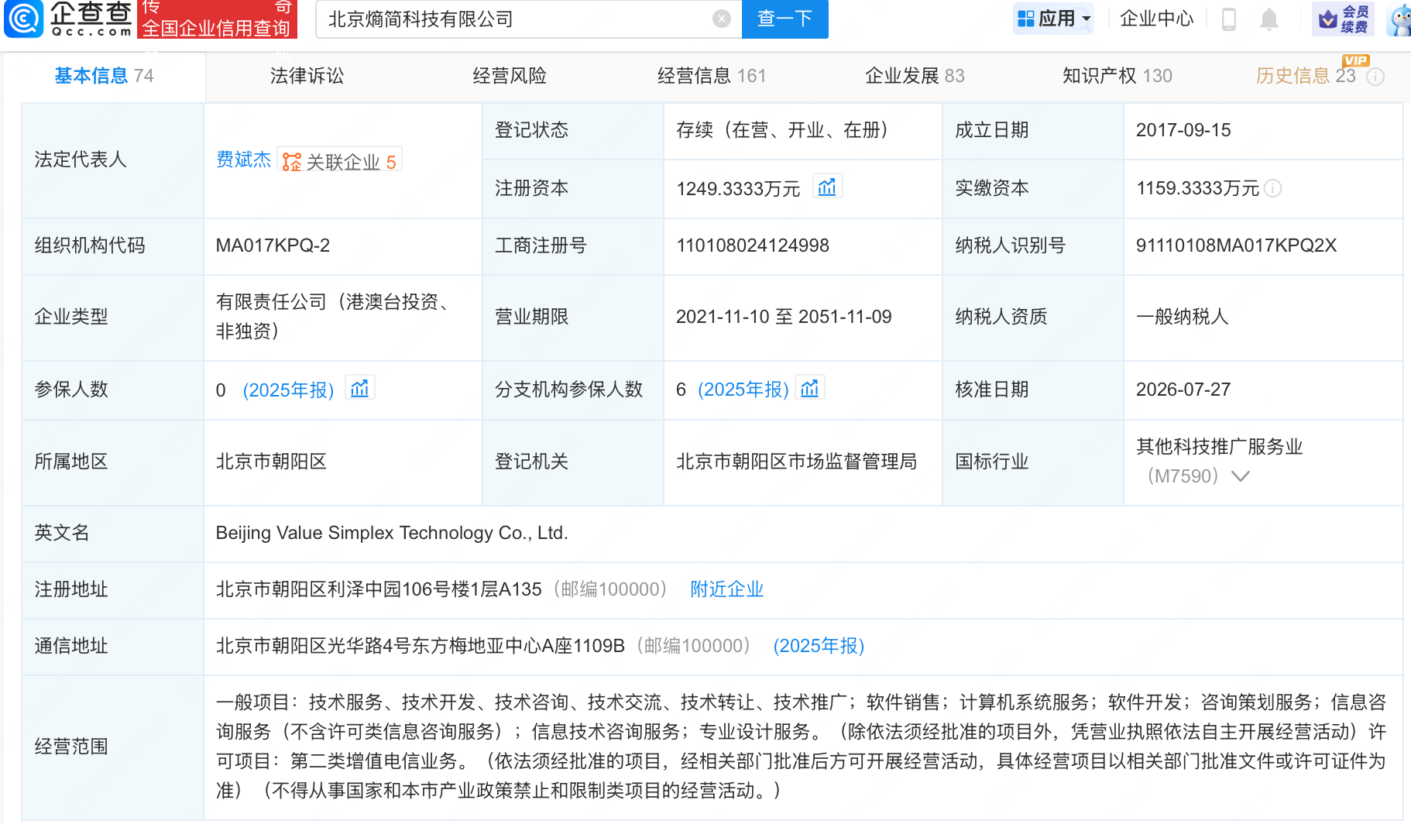Select taxpayer ID 91110108MA017KPQ2X
The height and width of the screenshot is (824, 1411).
coord(1236,245)
